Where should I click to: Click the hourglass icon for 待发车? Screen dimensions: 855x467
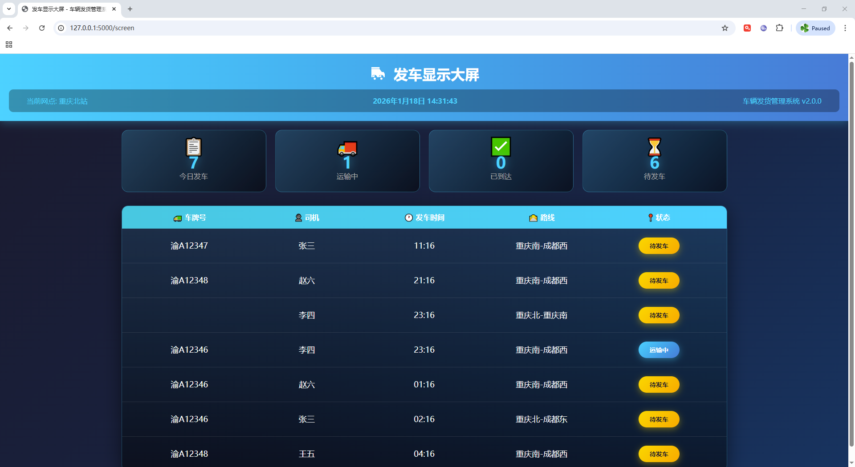(x=654, y=146)
